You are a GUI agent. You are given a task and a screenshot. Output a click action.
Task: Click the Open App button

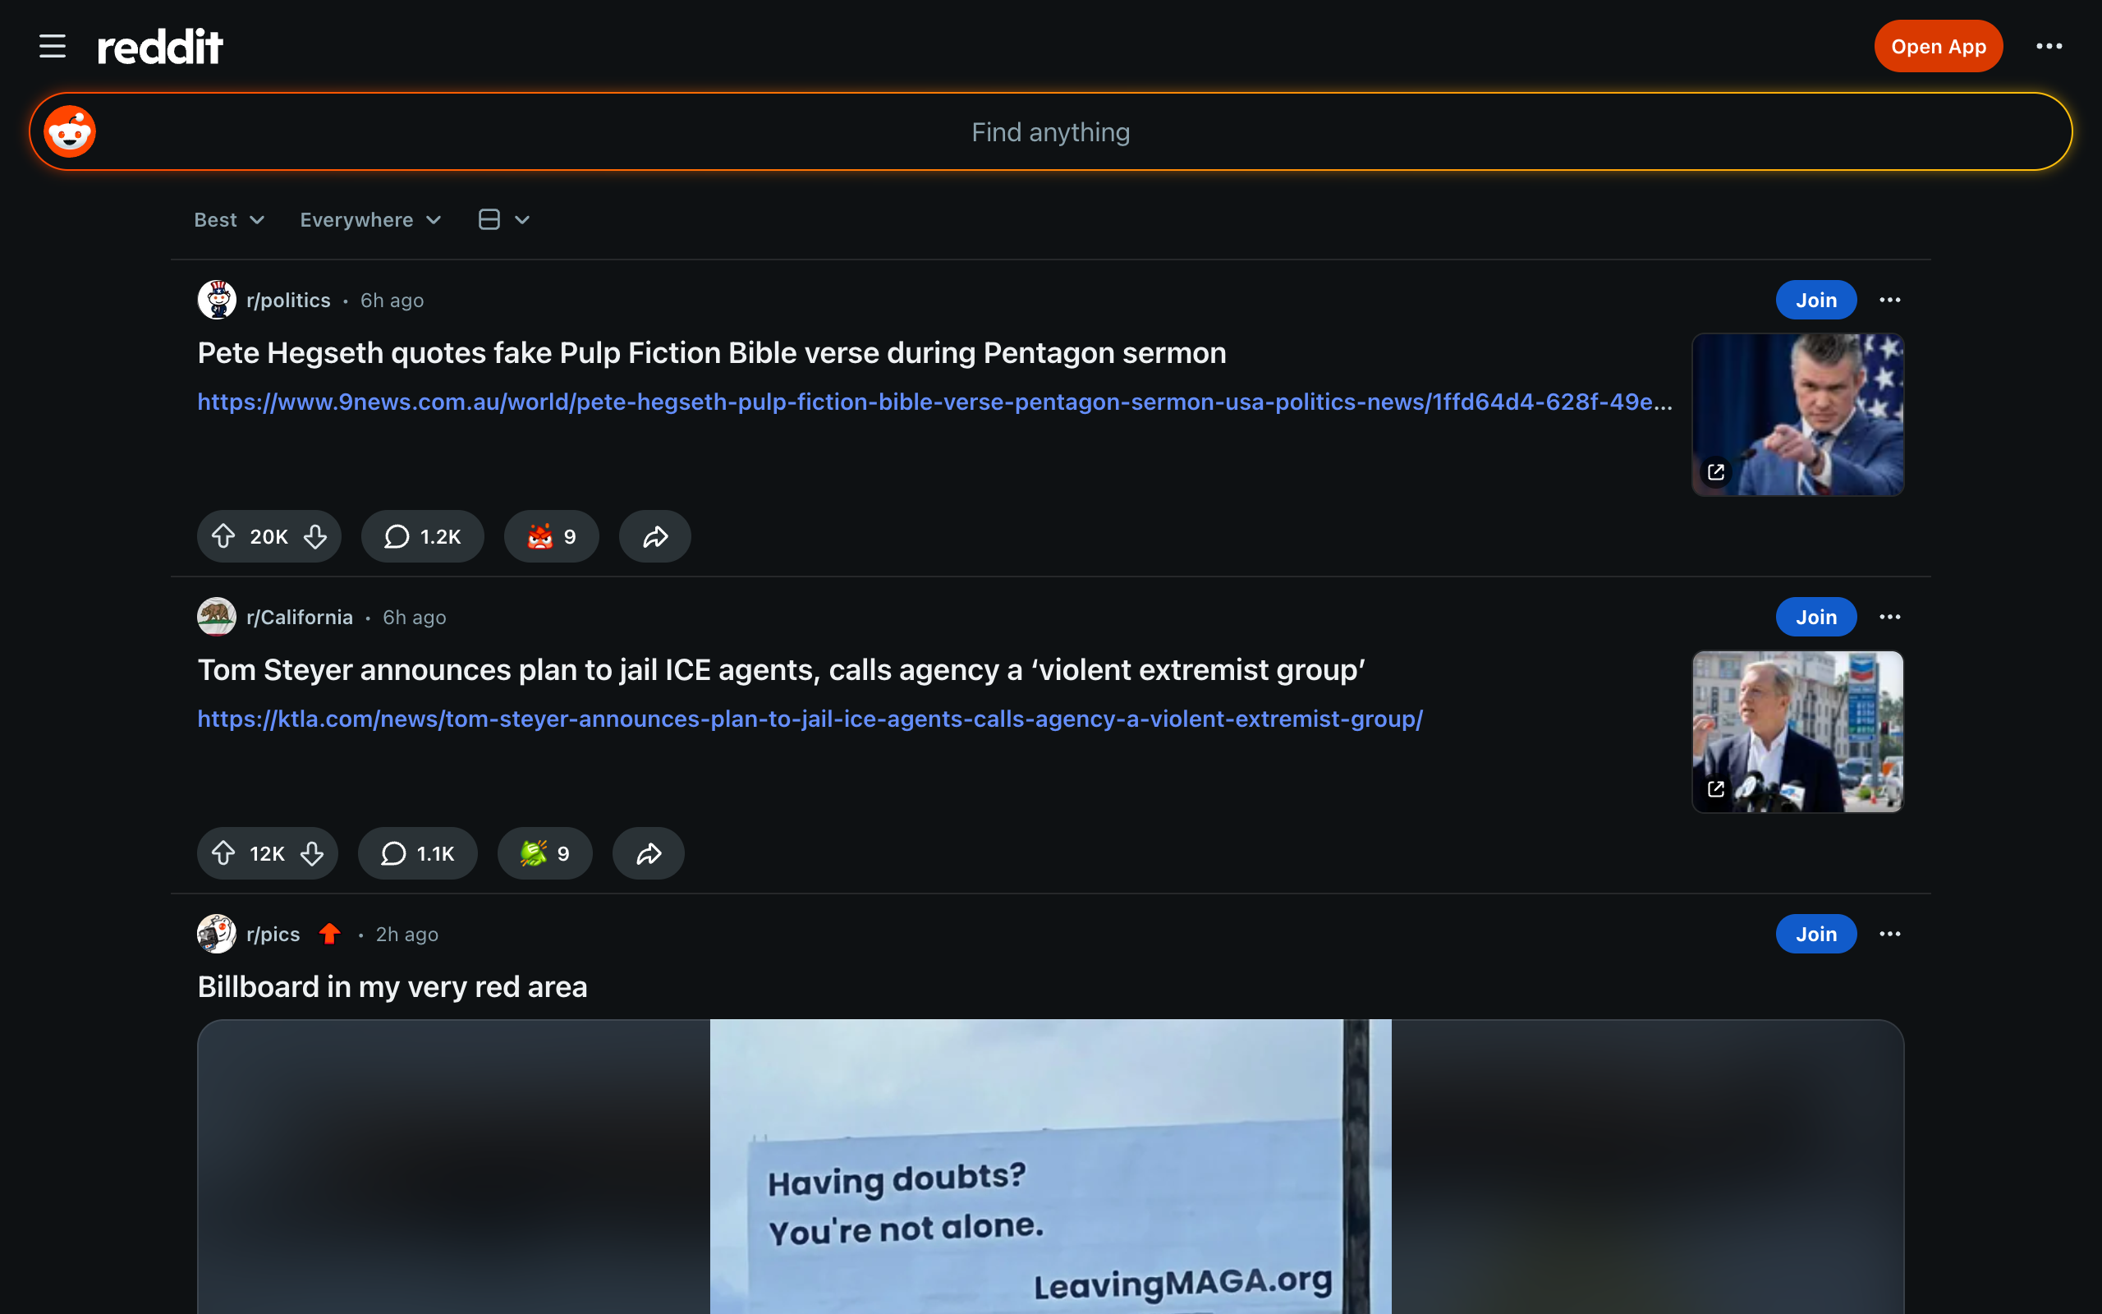tap(1938, 45)
